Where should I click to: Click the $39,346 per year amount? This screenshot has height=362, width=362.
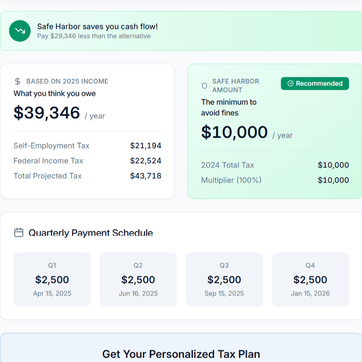click(47, 113)
